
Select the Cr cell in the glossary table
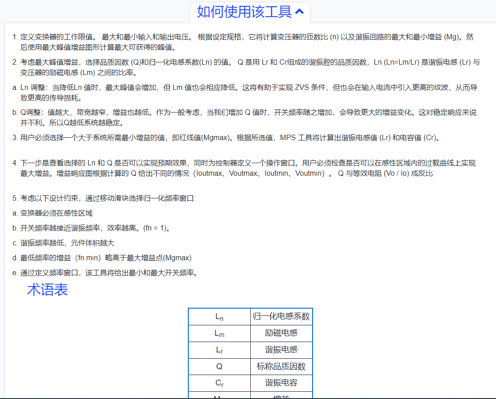point(219,383)
